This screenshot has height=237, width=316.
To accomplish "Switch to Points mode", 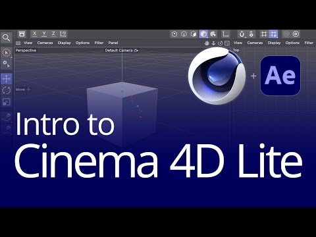I will [174, 34].
